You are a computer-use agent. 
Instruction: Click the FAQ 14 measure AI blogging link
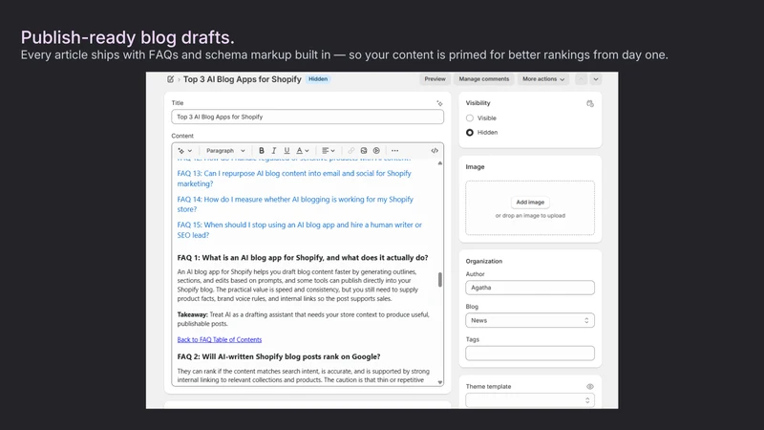coord(295,204)
